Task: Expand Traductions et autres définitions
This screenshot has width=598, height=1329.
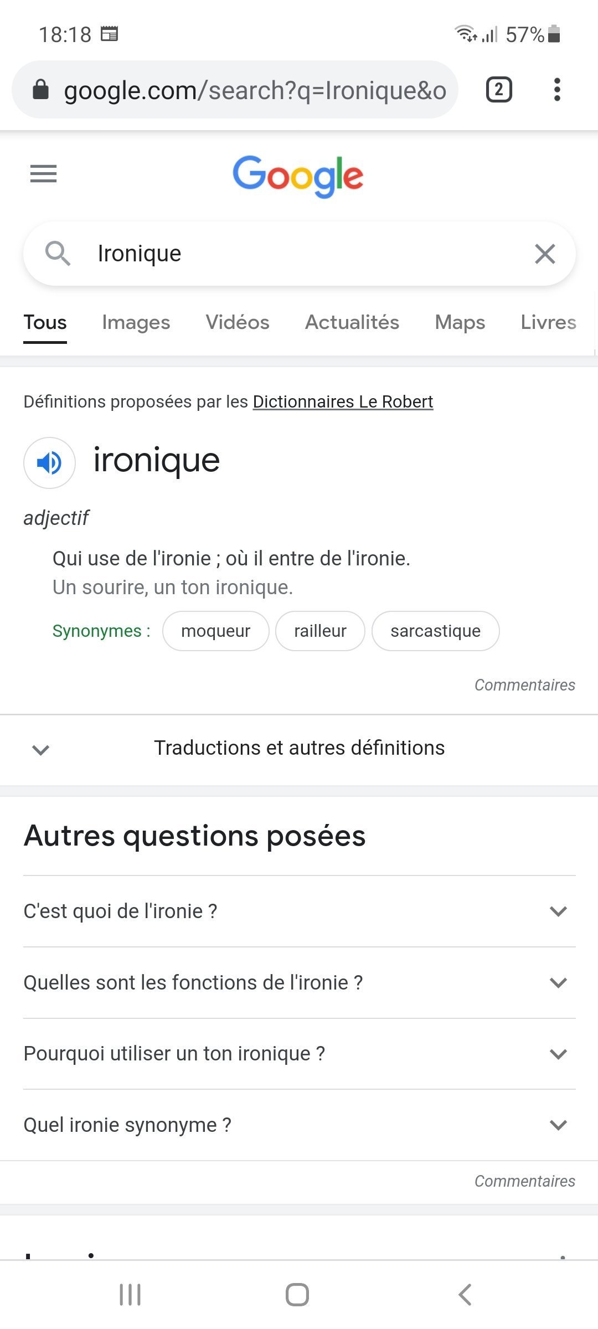Action: point(299,748)
